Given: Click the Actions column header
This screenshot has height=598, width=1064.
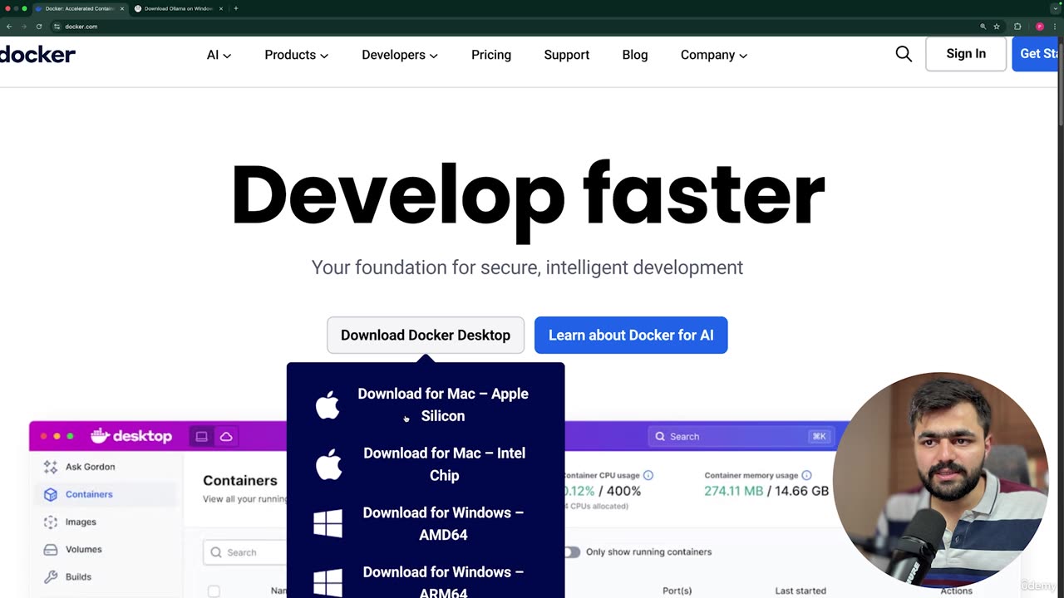Looking at the screenshot, I should point(956,591).
